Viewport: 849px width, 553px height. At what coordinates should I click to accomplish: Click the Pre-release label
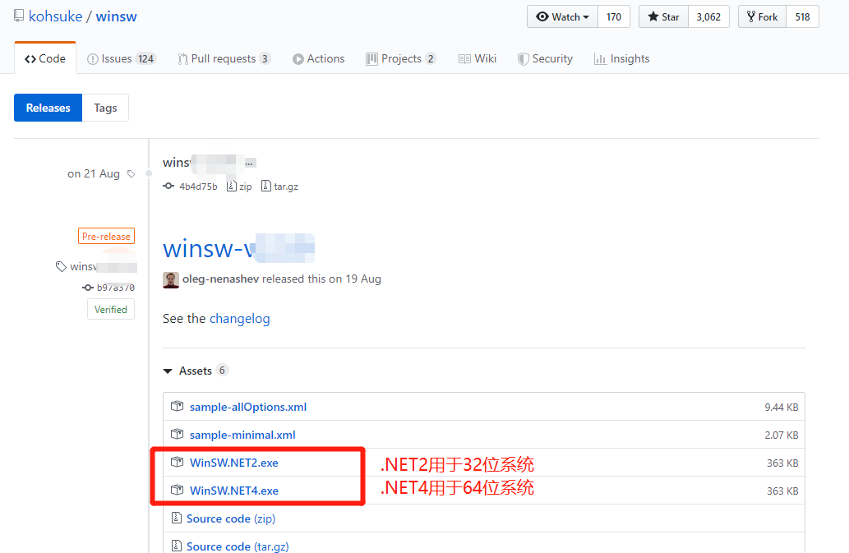pyautogui.click(x=106, y=236)
